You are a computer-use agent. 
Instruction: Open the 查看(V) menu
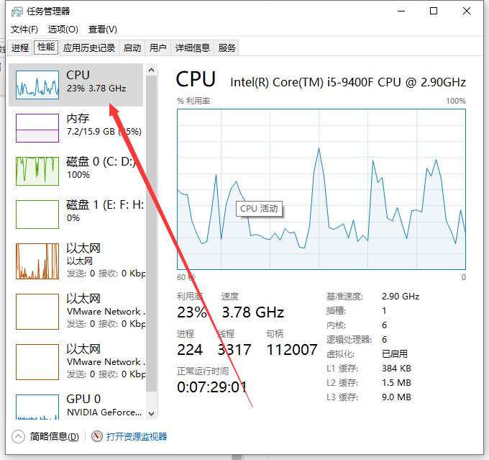coord(102,30)
